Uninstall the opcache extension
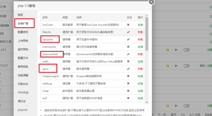212x116 pixels. click(x=140, y=39)
